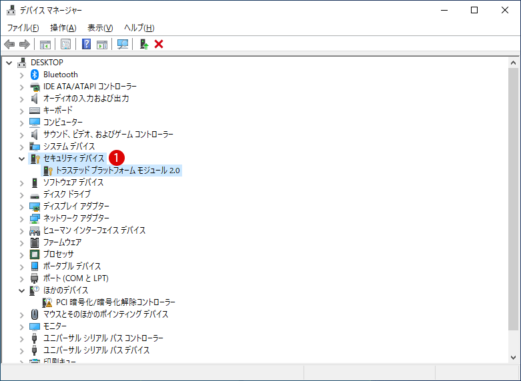Image resolution: width=521 pixels, height=381 pixels.
Task: Click the ディスプレイ アダプター icon
Action: 35,206
